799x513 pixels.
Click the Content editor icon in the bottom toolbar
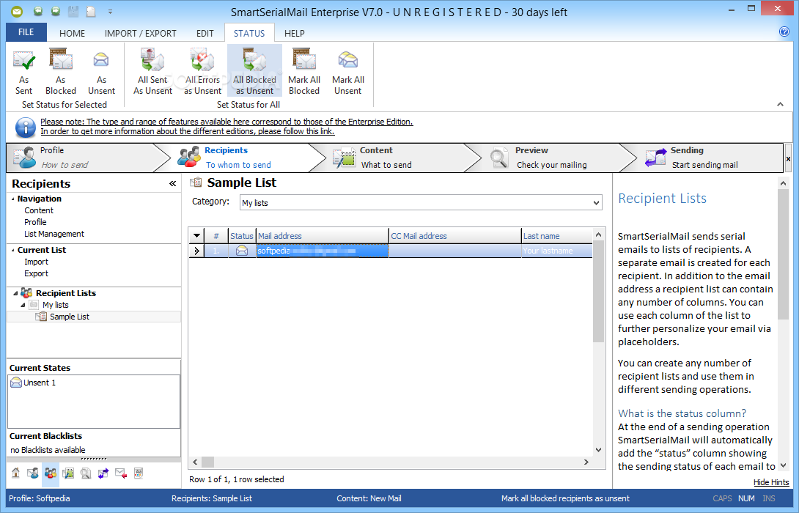(x=68, y=473)
